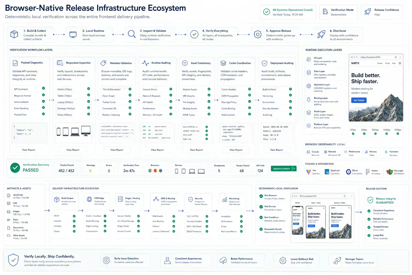Click the Distribute rocket icon
Image resolution: width=412 pixels, height=275 pixels.
pos(321,34)
